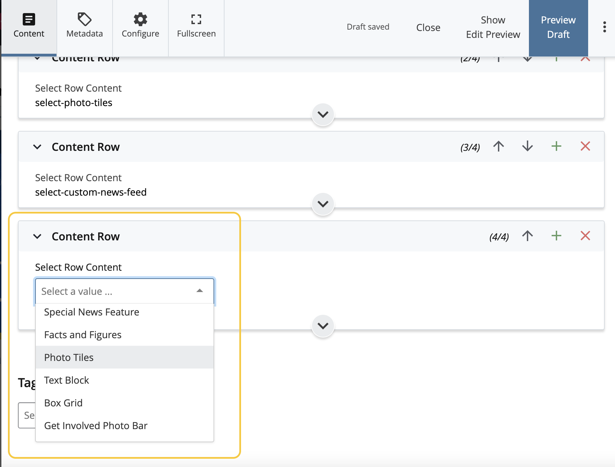Expand details below select-photo-tiles row

pos(323,114)
